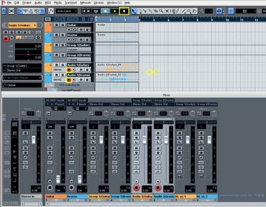Open the File menu
Viewport: 266px width, 207px height.
click(9, 2)
